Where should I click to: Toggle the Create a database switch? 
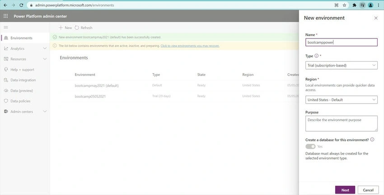(310, 147)
